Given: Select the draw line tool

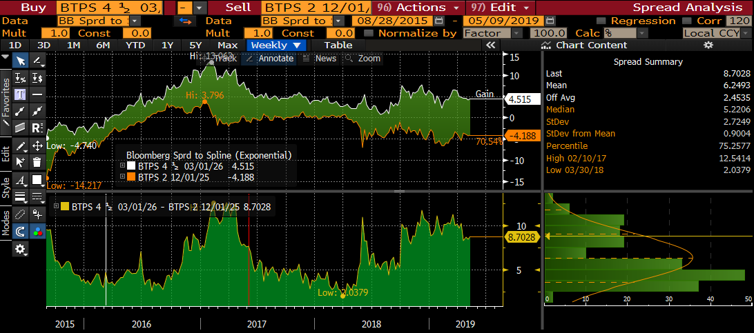Looking at the screenshot, I should click(37, 61).
